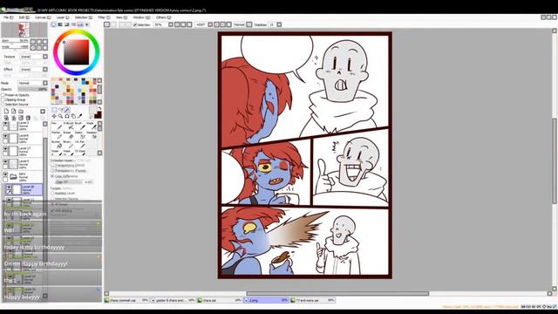558x314 pixels.
Task: Hide the Layer17 layer
Action: coord(5,148)
